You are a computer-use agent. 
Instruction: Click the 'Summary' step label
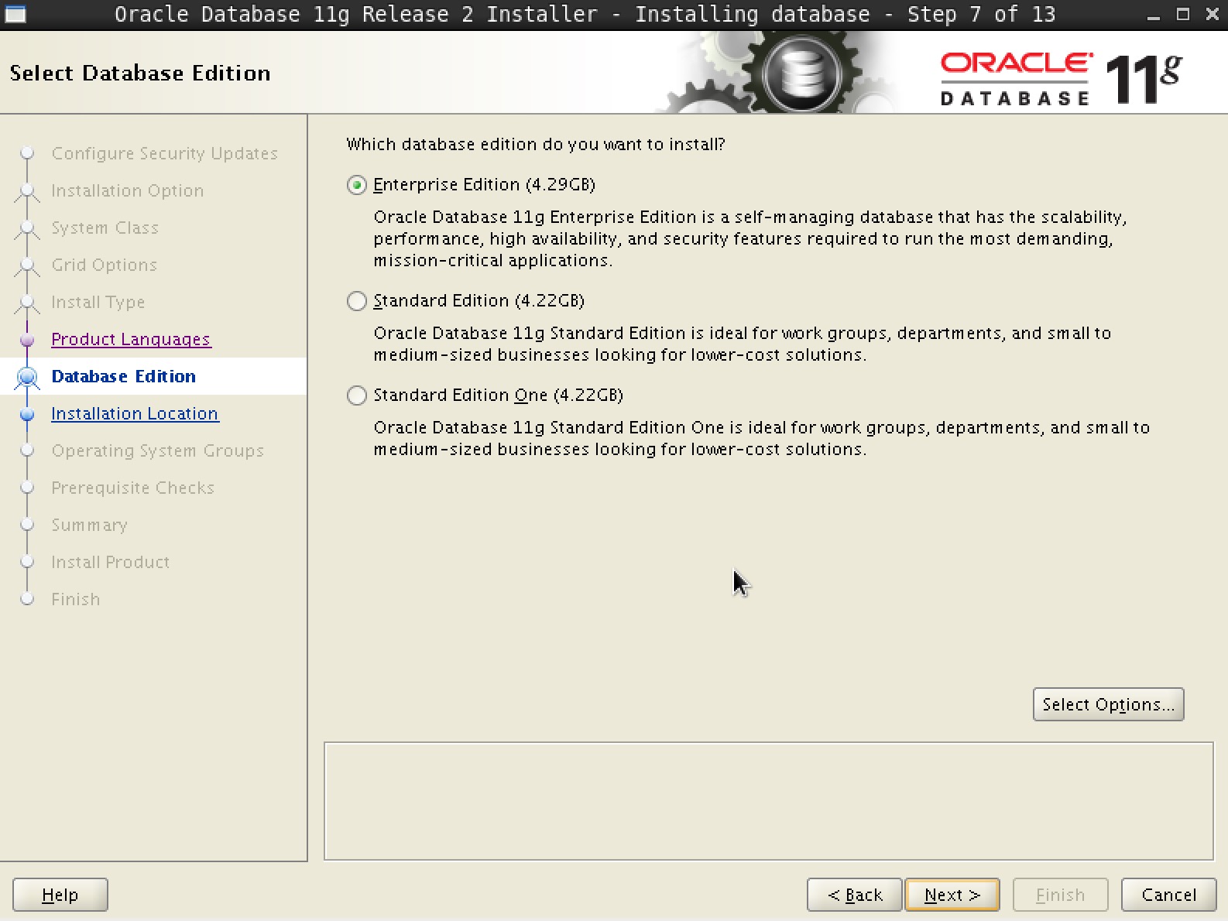(90, 525)
